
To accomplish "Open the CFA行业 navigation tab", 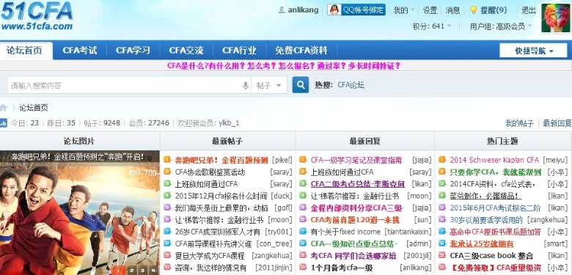I will click(x=240, y=51).
